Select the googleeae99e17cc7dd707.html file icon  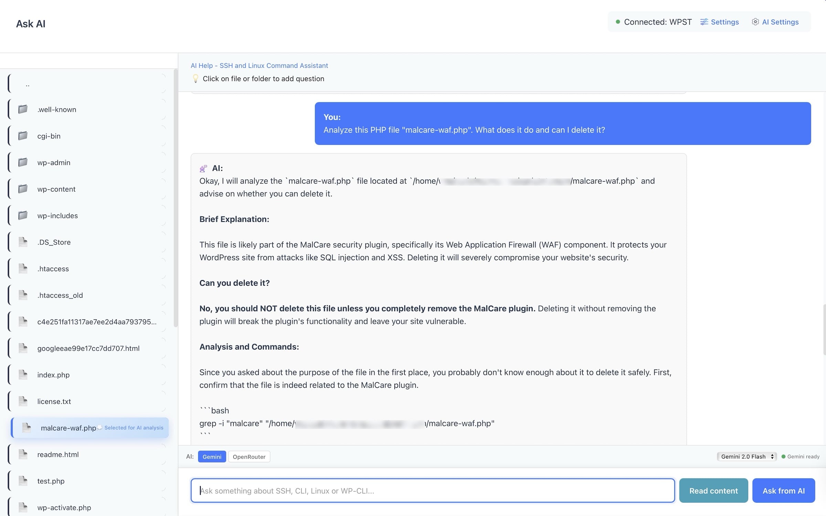tap(23, 348)
